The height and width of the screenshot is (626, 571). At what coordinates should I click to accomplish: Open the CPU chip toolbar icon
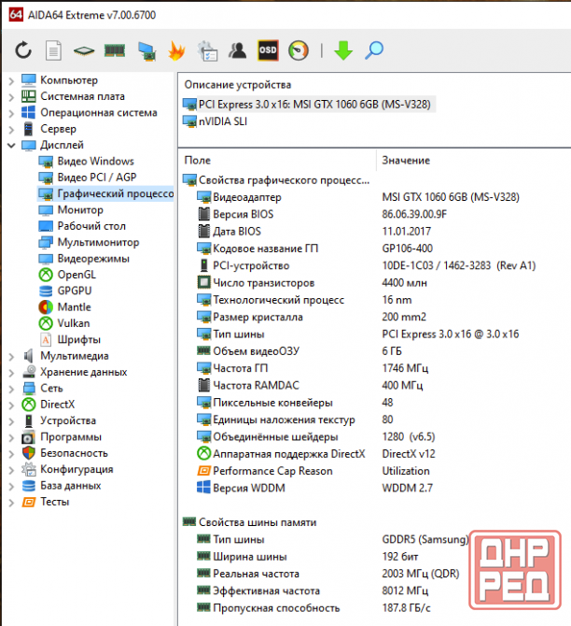pyautogui.click(x=84, y=51)
